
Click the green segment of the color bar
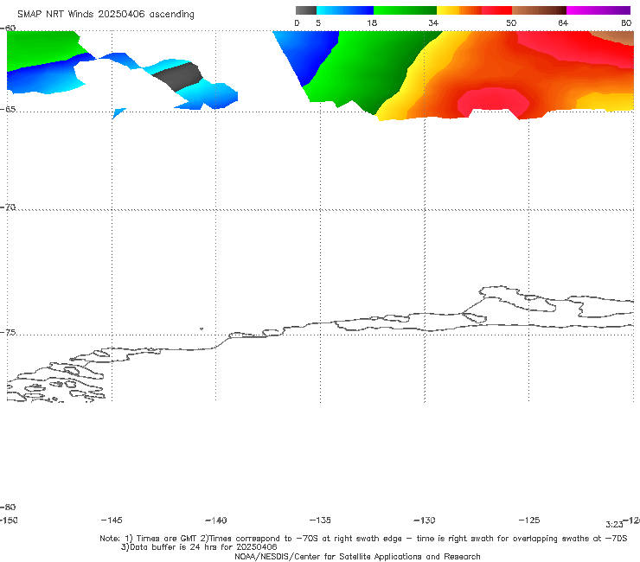[x=405, y=10]
